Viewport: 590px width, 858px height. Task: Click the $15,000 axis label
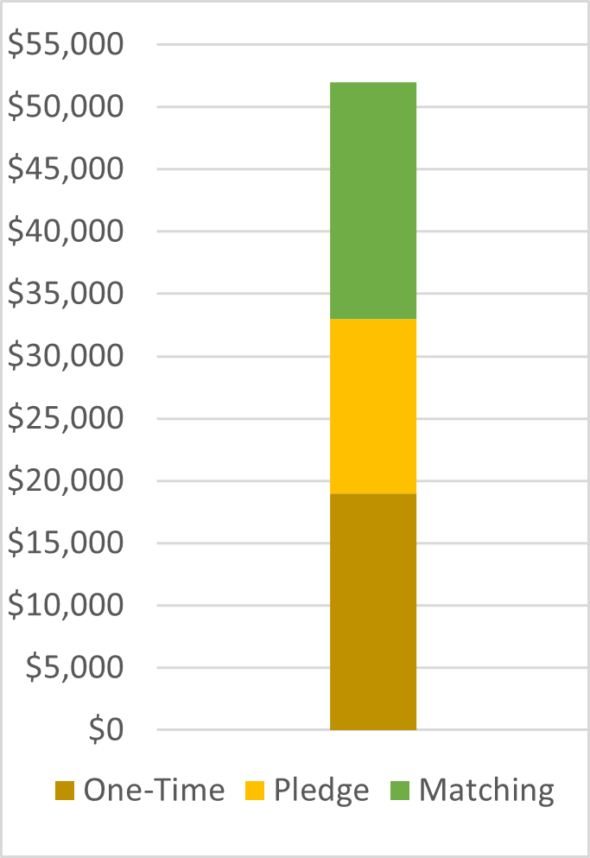pos(66,543)
